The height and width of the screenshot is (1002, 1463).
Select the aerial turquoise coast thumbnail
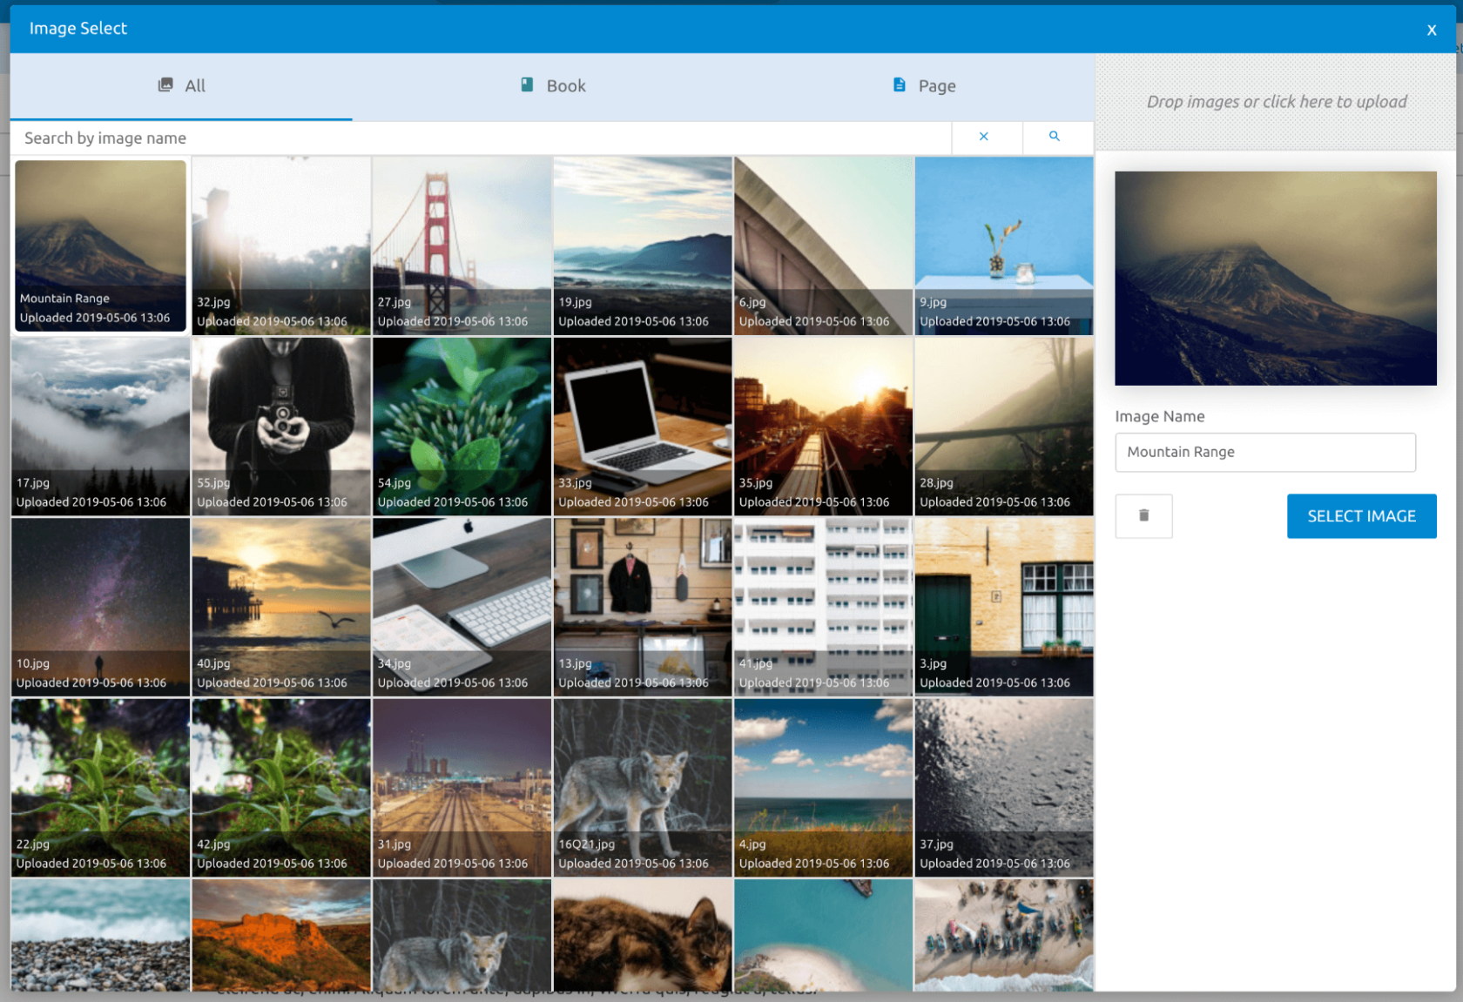pyautogui.click(x=823, y=935)
